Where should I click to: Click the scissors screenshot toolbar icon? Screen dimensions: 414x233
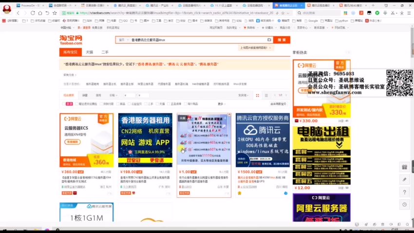point(393,13)
